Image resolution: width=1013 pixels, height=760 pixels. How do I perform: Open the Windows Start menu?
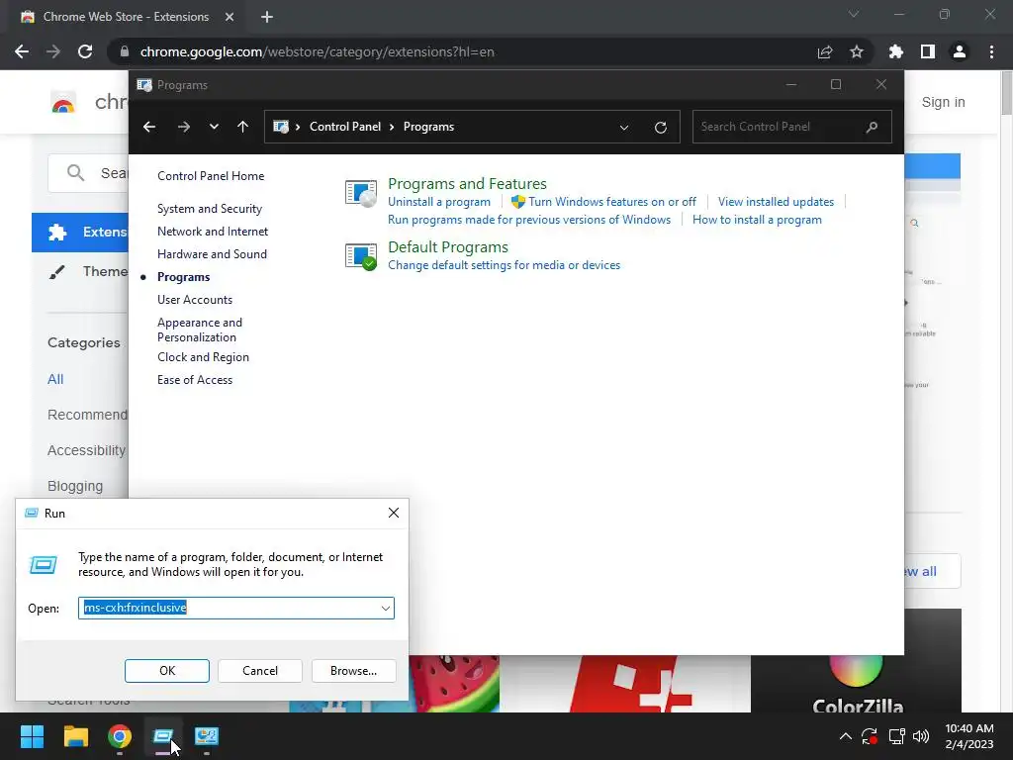point(32,736)
